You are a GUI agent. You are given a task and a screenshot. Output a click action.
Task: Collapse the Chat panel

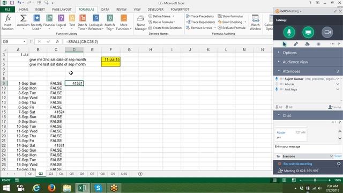308,115
